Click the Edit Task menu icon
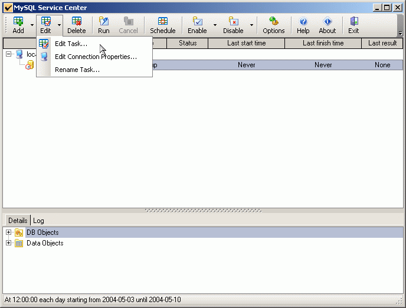This screenshot has height=308, width=406. (x=44, y=44)
